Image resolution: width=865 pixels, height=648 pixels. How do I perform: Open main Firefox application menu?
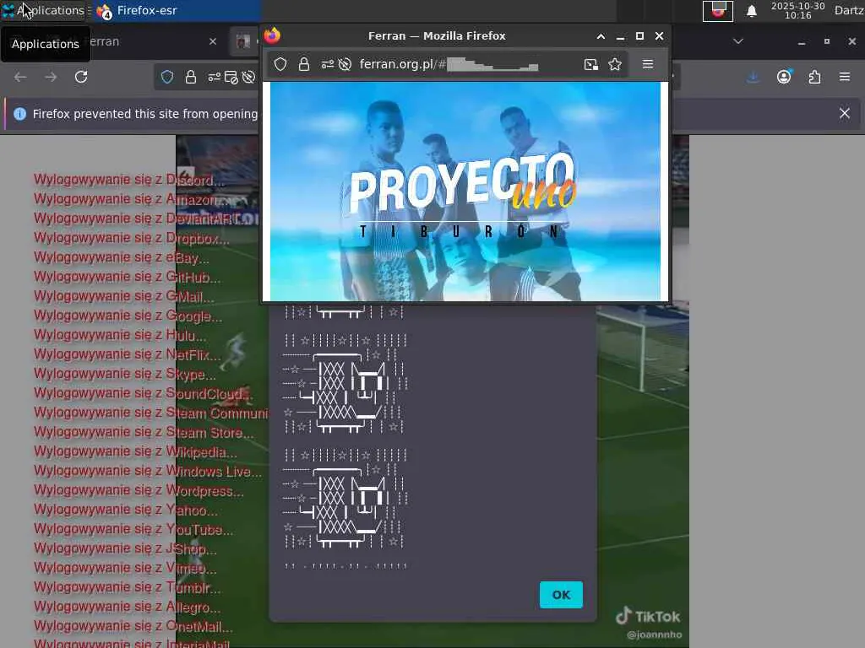[x=845, y=77]
